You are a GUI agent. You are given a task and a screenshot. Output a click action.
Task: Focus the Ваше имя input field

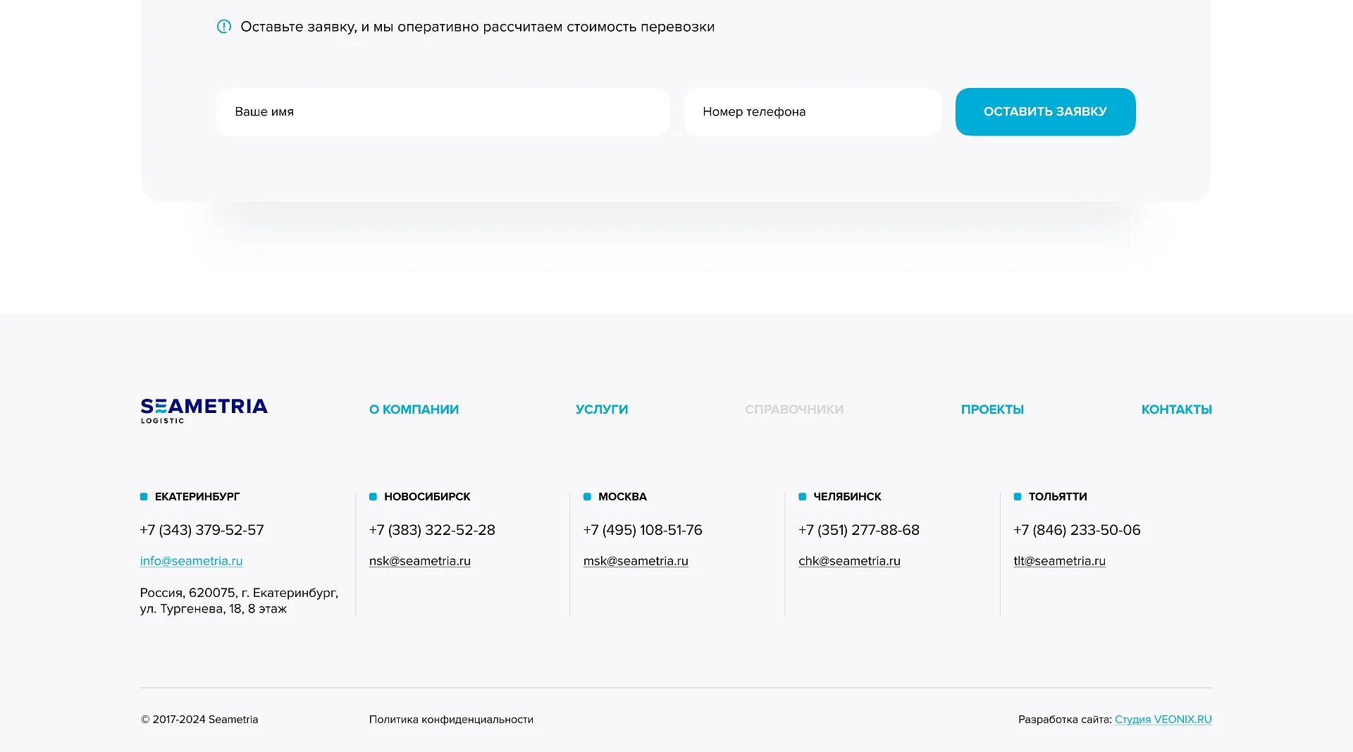pyautogui.click(x=443, y=111)
